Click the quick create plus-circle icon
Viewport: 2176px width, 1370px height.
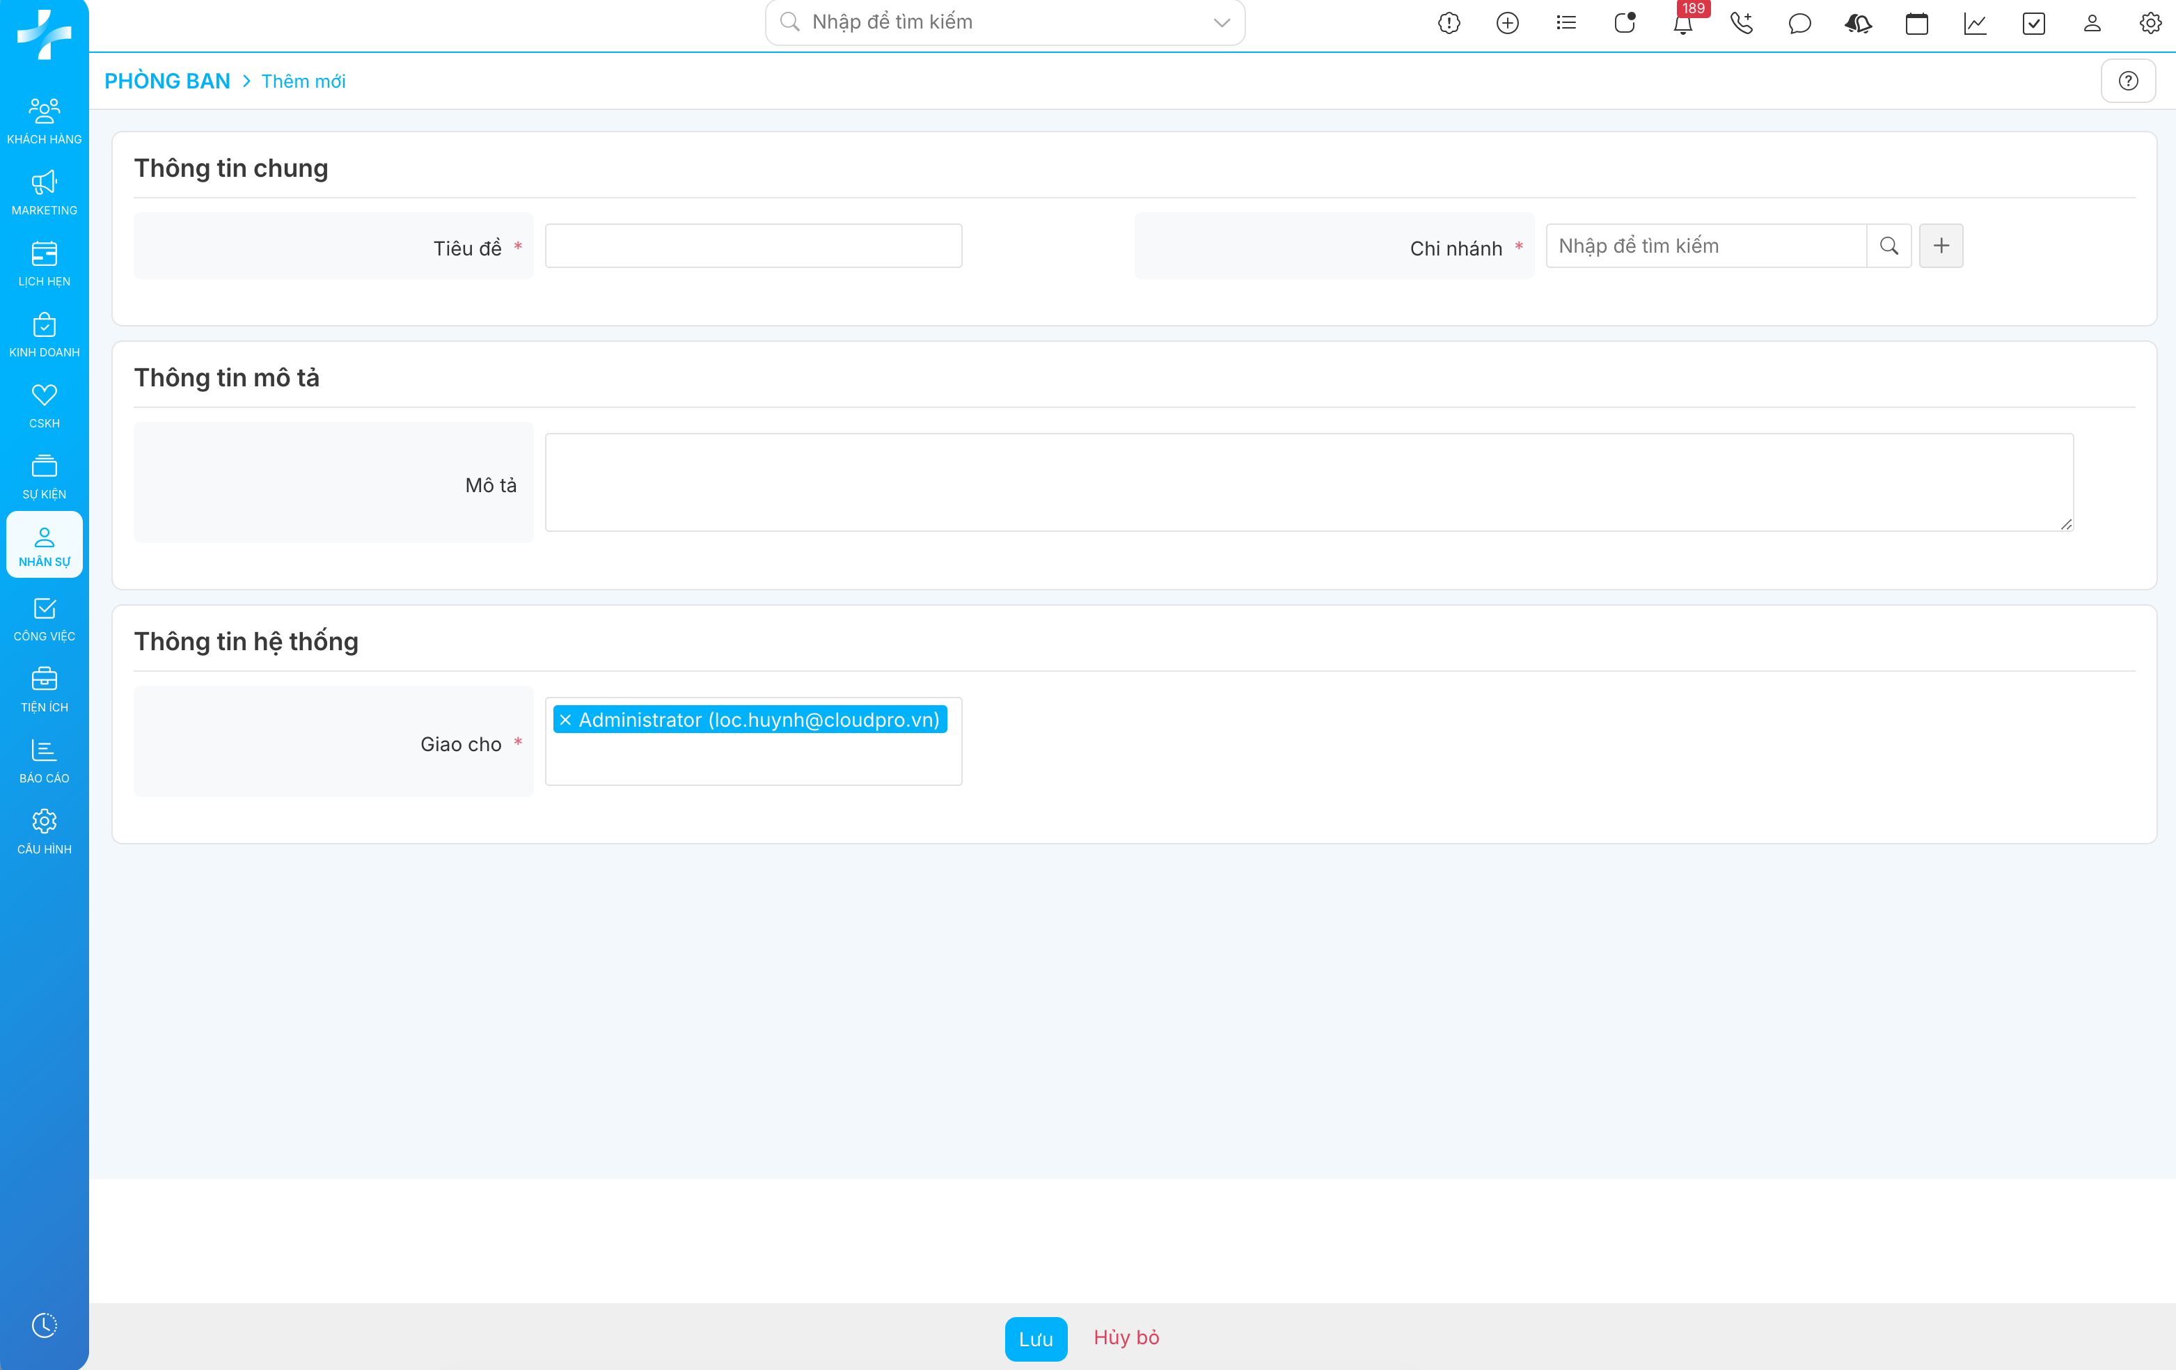[x=1507, y=24]
